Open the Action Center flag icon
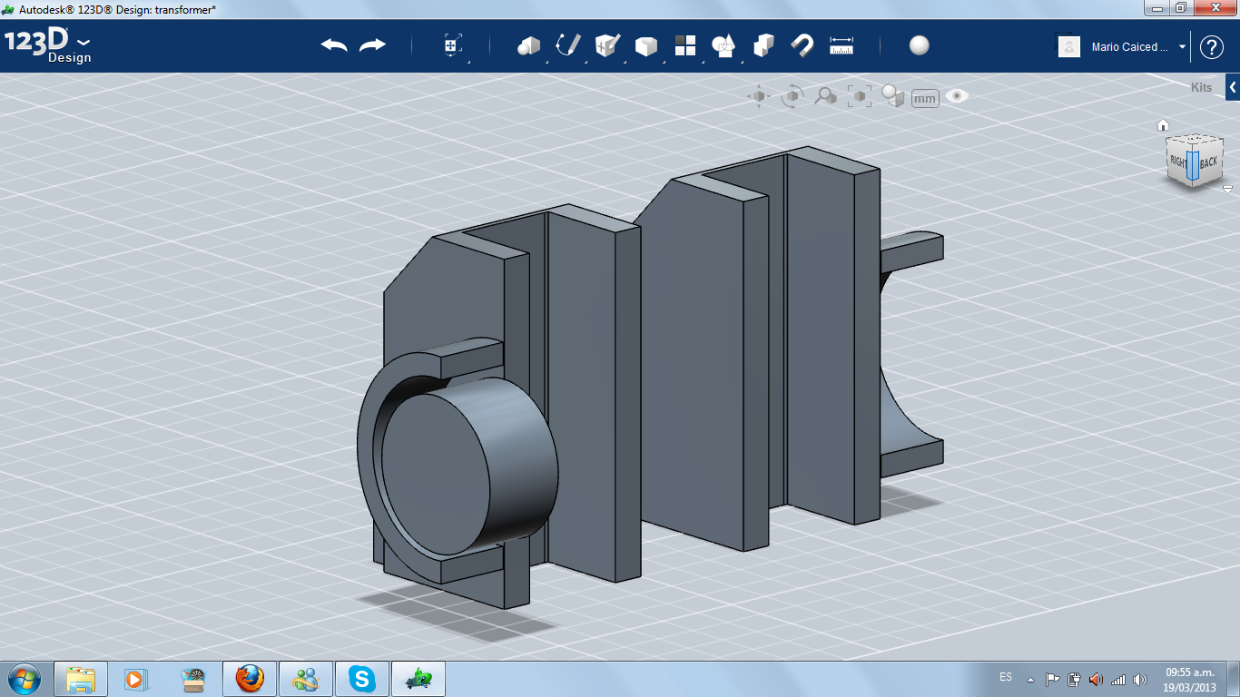1240x697 pixels. pyautogui.click(x=1053, y=679)
